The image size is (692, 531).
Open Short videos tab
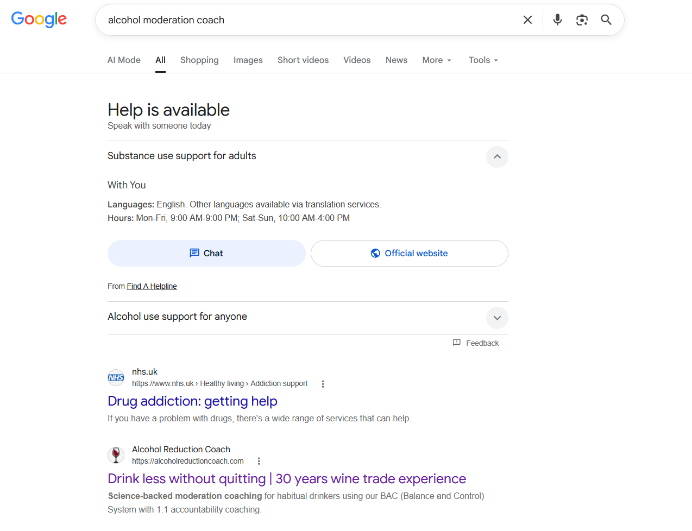303,60
